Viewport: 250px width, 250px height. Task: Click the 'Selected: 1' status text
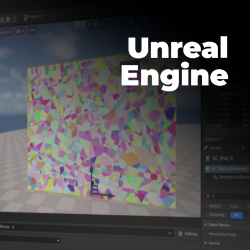(214, 139)
